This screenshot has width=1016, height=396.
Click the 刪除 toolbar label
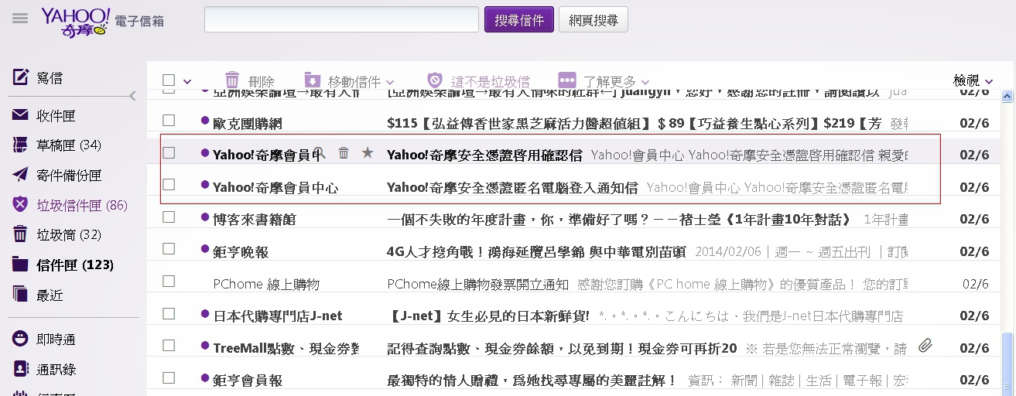click(262, 81)
